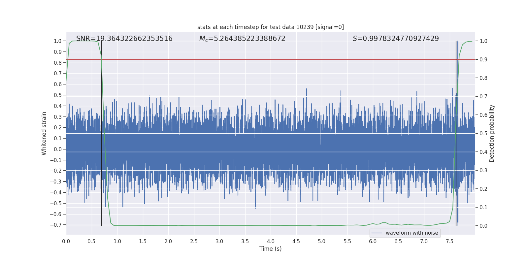Click the 'Whitened strain' y-axis label

pyautogui.click(x=44, y=133)
